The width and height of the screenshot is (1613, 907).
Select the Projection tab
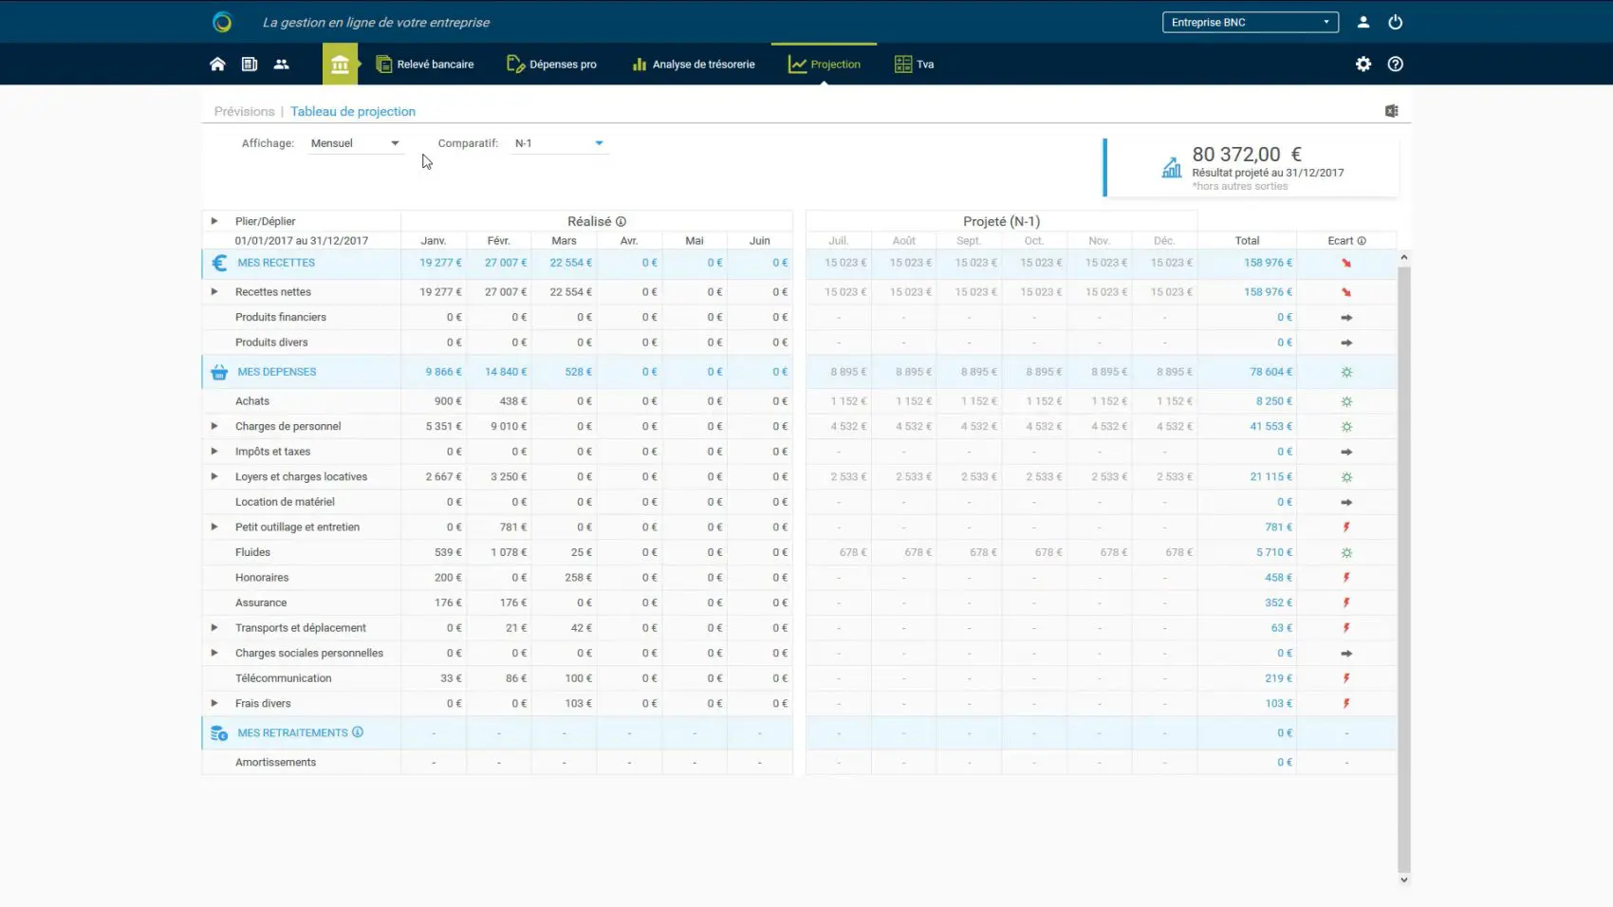point(825,65)
